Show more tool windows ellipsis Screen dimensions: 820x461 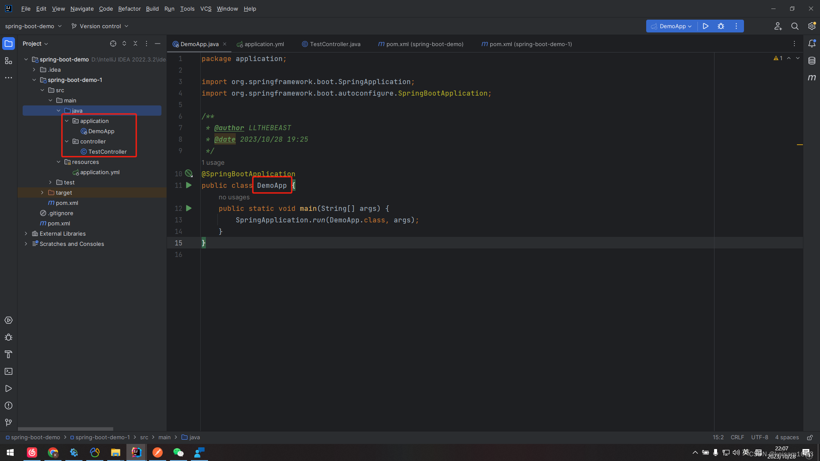[x=9, y=78]
